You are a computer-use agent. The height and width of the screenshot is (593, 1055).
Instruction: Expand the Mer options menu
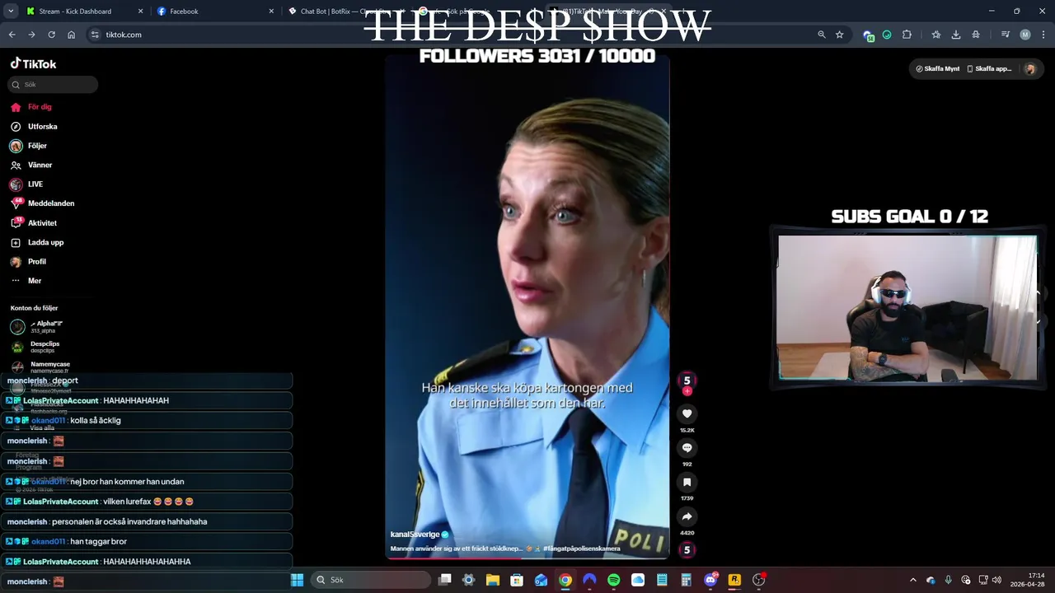(26, 281)
